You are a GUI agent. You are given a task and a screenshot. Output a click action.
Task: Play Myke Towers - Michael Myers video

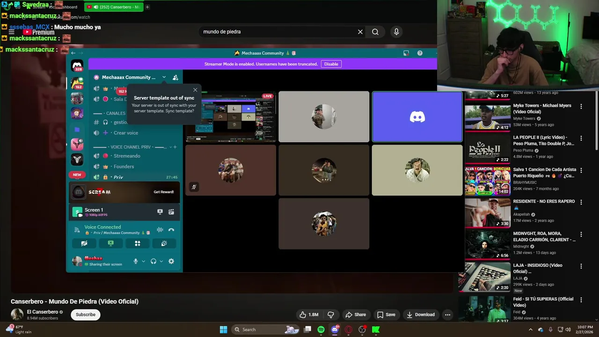tap(488, 117)
